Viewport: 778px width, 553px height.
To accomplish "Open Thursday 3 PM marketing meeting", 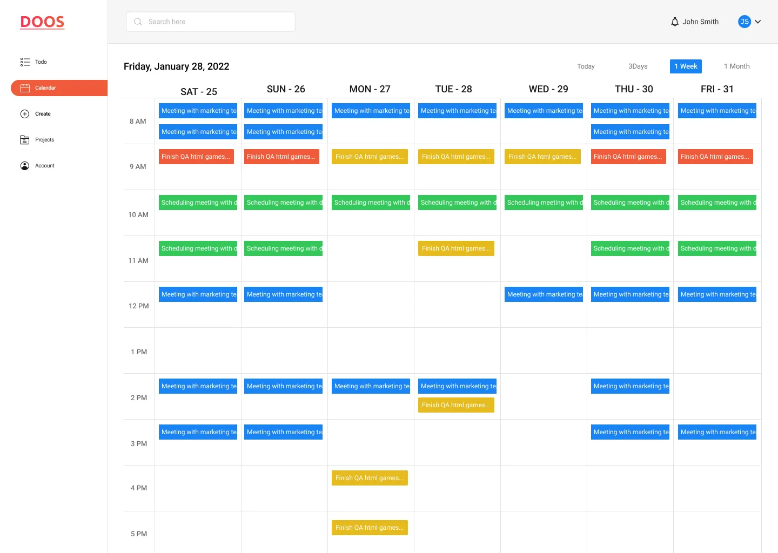I will tap(630, 432).
